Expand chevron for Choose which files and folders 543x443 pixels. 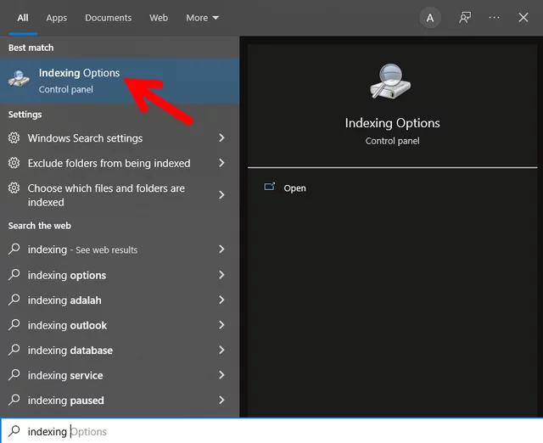(221, 194)
